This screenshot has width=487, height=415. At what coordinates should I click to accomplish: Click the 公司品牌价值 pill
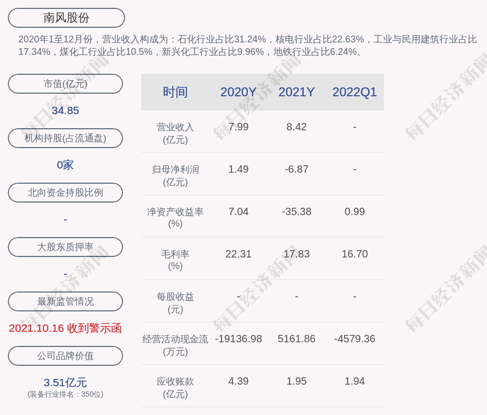(x=65, y=356)
